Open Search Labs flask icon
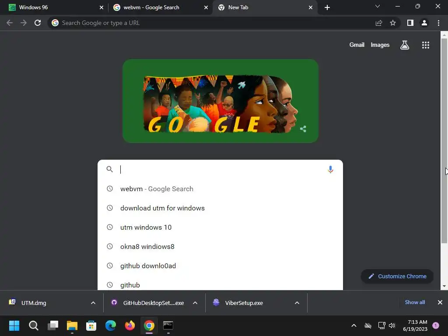Viewport: 448px width, 336px height. 404,45
